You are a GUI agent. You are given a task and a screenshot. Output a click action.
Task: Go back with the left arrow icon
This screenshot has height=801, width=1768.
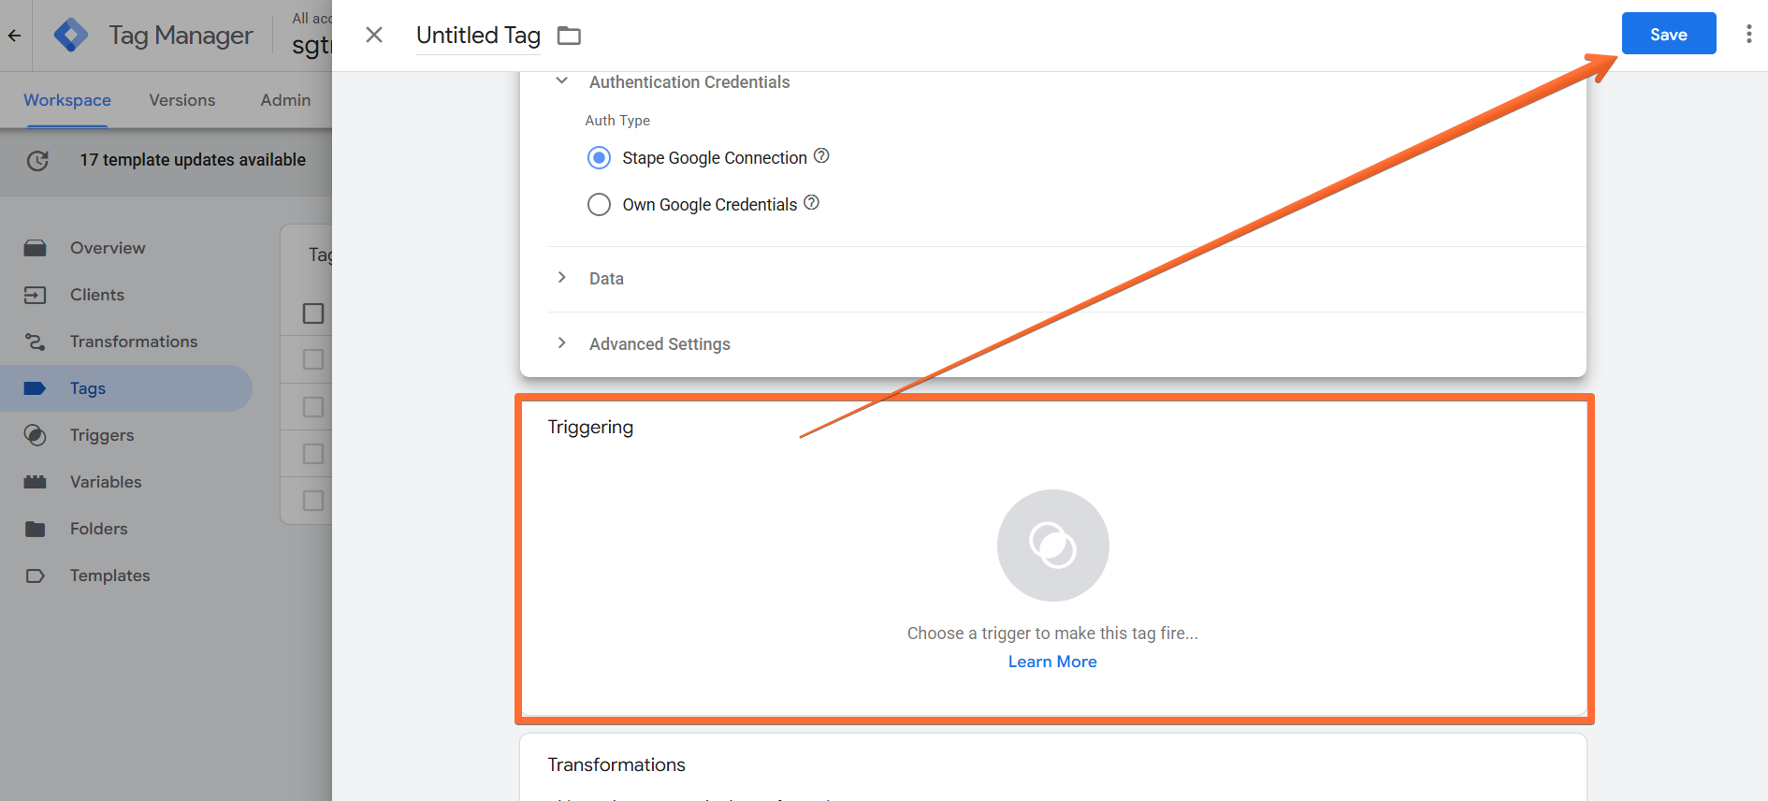(x=15, y=36)
